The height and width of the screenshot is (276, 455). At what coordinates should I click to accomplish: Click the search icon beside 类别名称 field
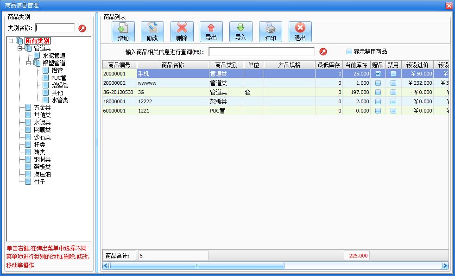[82, 28]
